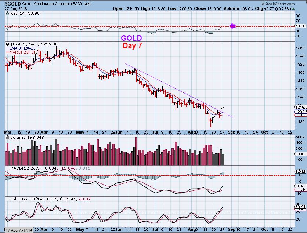
Task: Click the Chg +2.70 (+0.22%) text
Action: (x=273, y=8)
